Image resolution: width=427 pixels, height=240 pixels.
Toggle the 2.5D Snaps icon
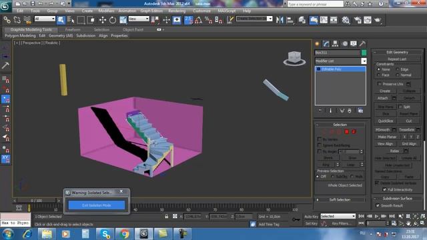[x=188, y=20]
